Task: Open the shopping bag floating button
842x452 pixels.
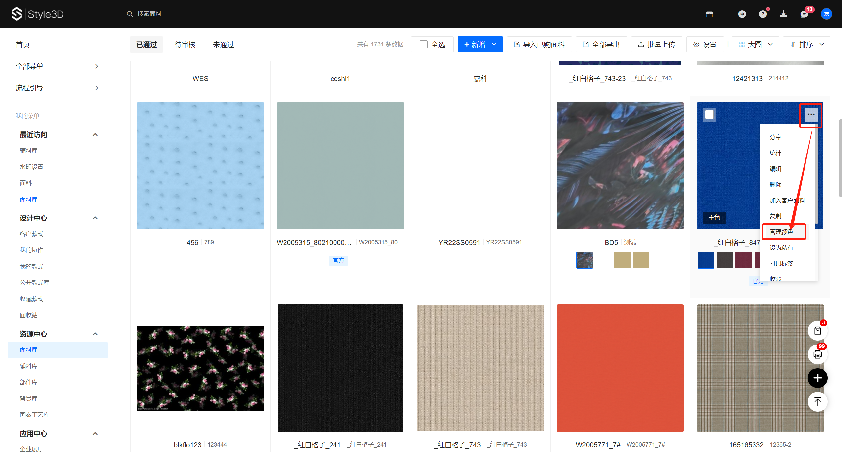Action: [817, 331]
